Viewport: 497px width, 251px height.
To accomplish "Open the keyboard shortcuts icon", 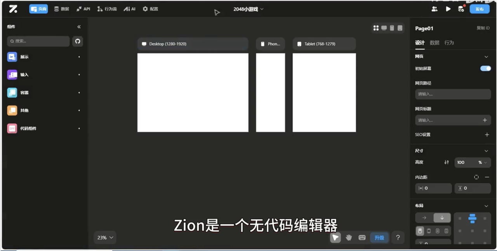I will click(x=362, y=237).
